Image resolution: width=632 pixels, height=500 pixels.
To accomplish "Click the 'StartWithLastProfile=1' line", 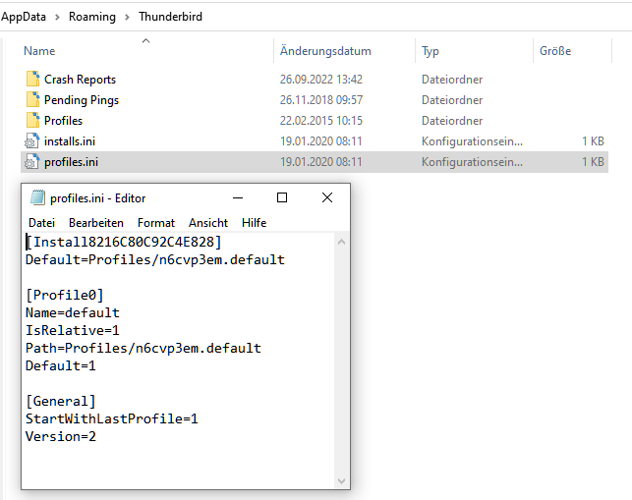I will tap(112, 419).
